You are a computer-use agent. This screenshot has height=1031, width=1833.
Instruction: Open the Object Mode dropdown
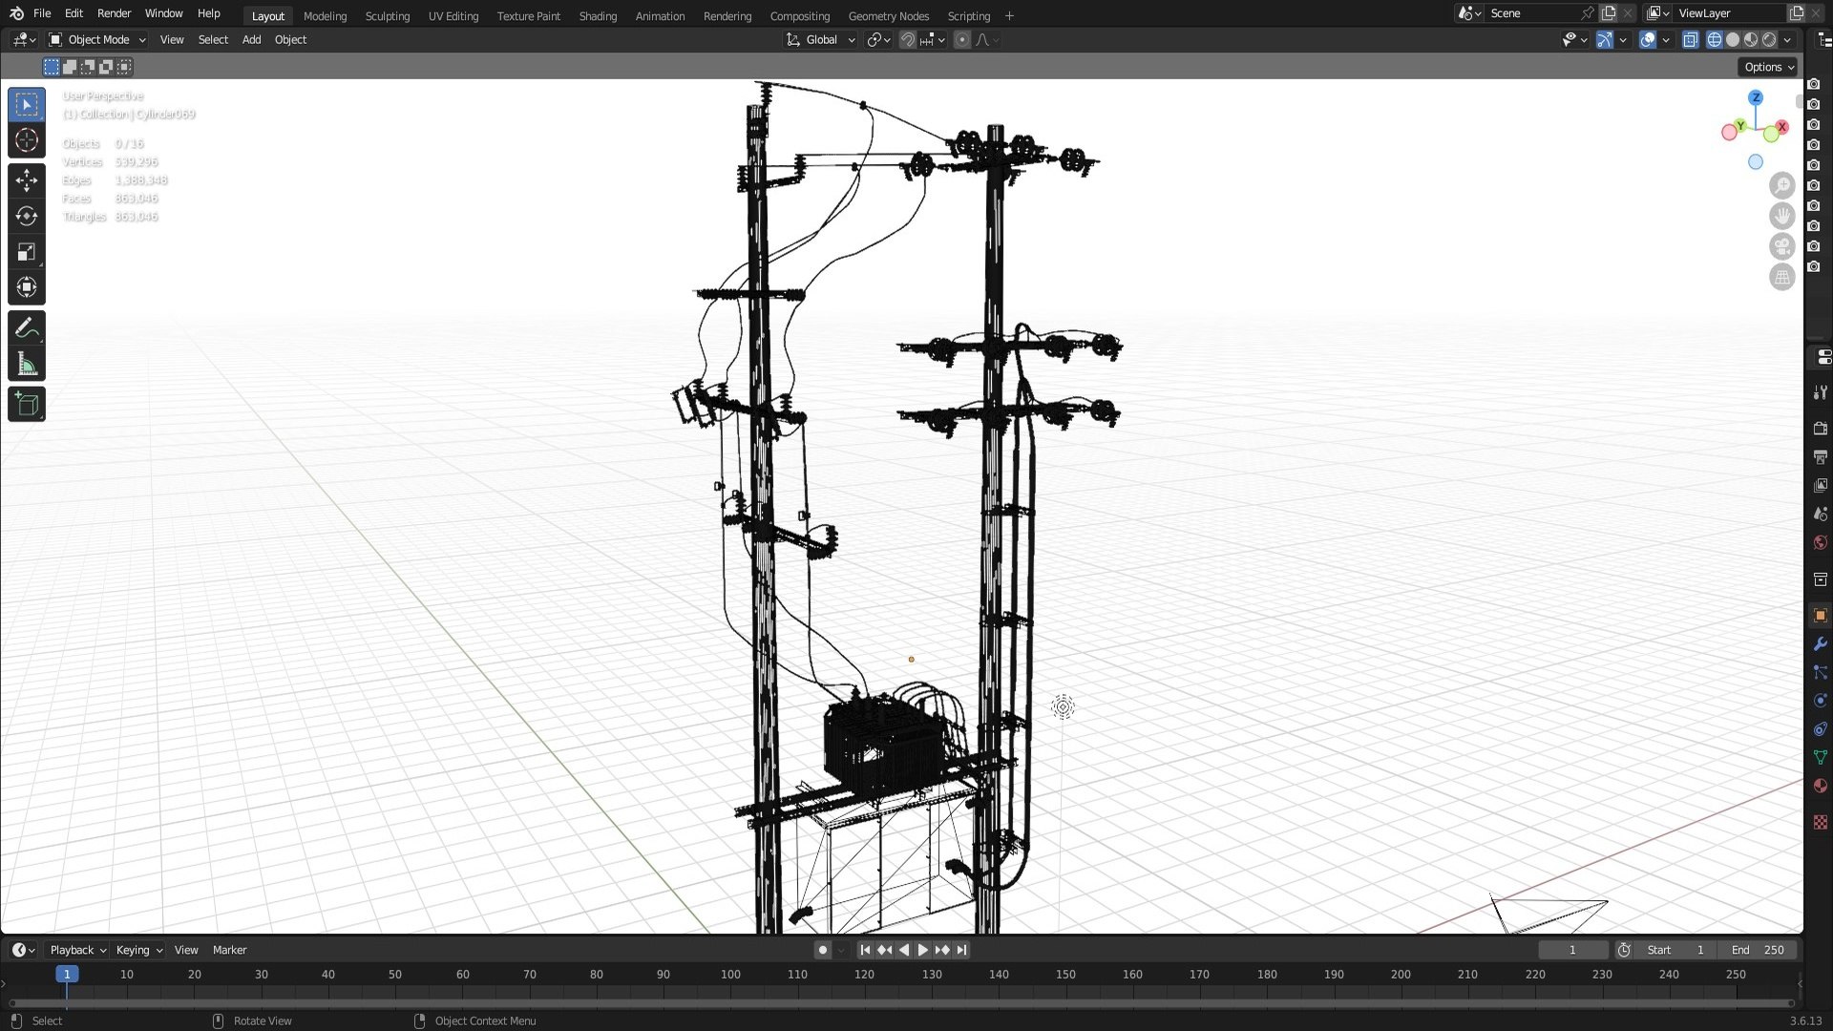click(x=97, y=40)
